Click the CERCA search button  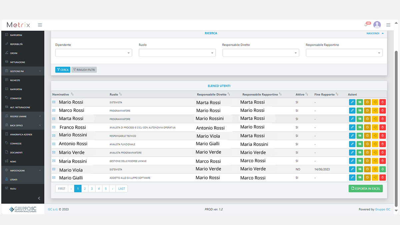63,70
